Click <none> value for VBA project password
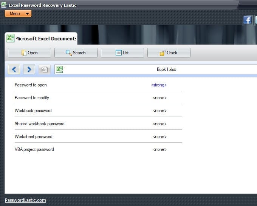The image size is (257, 206). (x=160, y=149)
